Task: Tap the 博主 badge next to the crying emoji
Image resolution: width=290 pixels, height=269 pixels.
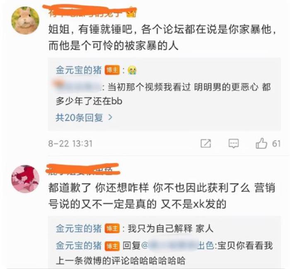Action: (112, 70)
